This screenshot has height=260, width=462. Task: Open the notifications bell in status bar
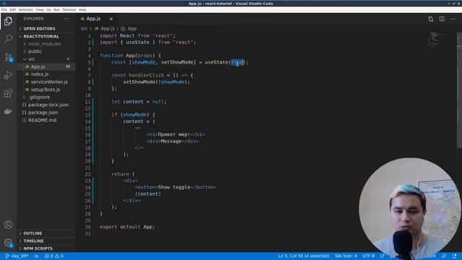[x=454, y=256]
